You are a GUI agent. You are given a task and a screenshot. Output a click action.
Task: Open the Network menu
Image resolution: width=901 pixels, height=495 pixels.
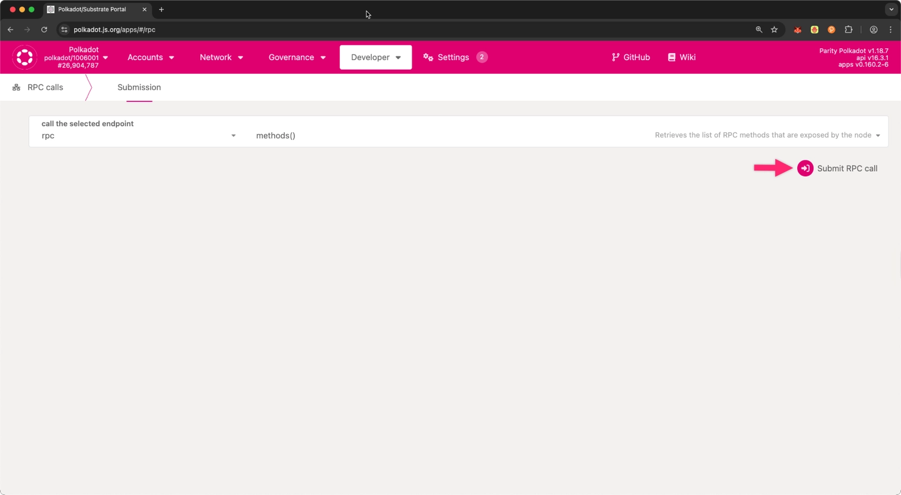[x=221, y=57]
